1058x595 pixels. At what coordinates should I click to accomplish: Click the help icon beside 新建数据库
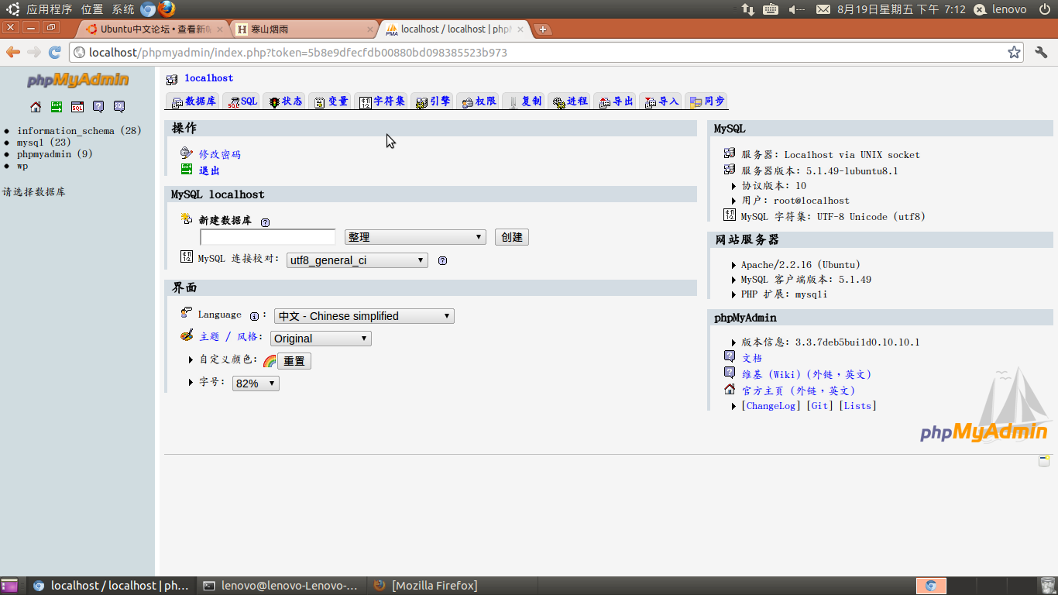point(265,222)
